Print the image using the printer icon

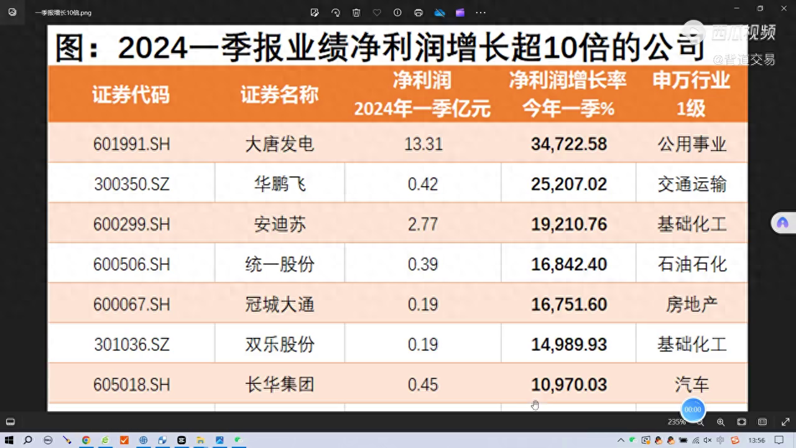click(x=419, y=12)
